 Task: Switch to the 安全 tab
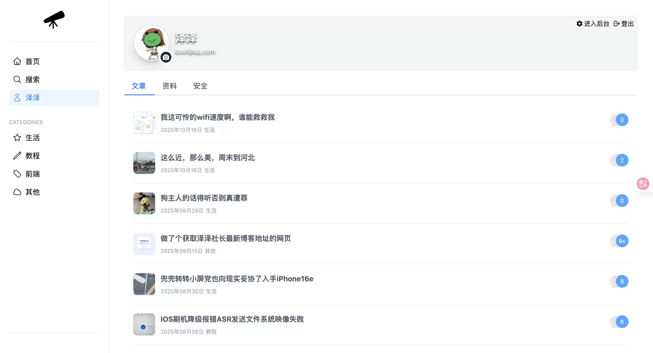pos(200,86)
